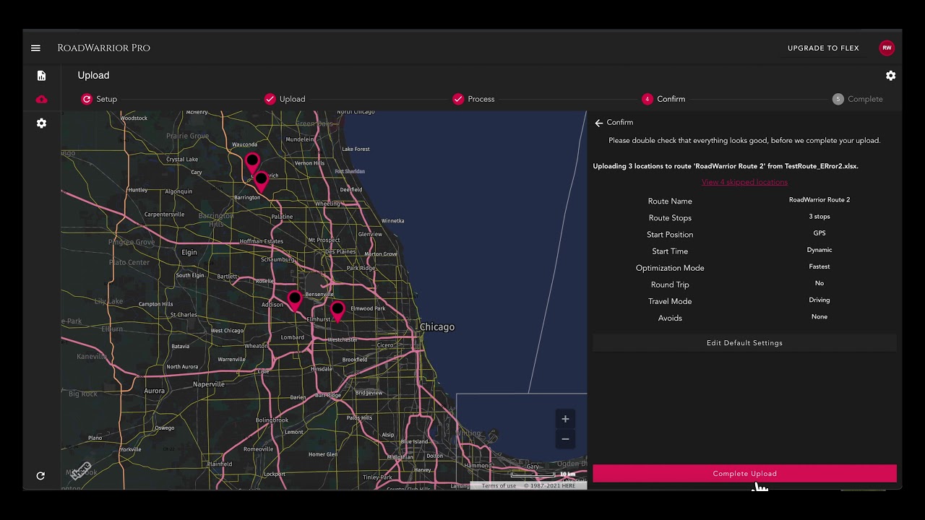This screenshot has width=925, height=520.
Task: Zoom out on the map
Action: 565,438
